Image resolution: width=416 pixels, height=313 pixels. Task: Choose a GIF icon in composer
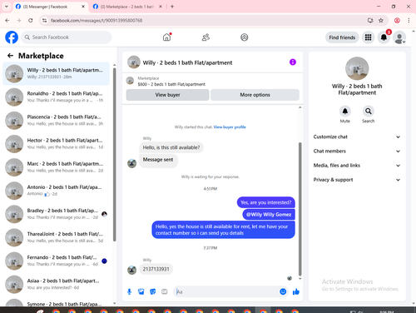pyautogui.click(x=165, y=291)
